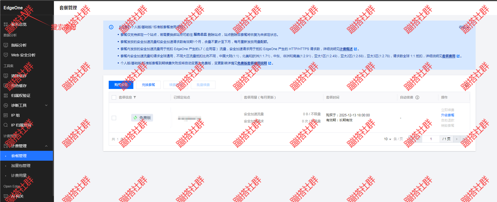Click the blue info icon in notice
The image size is (497, 202).
[x=111, y=27]
